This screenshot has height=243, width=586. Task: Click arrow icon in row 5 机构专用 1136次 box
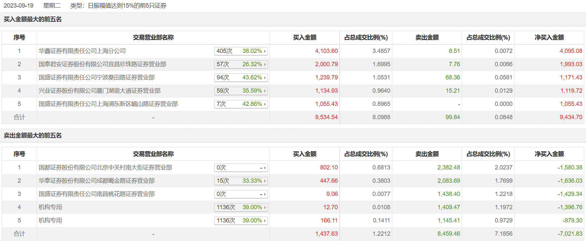click(265, 221)
